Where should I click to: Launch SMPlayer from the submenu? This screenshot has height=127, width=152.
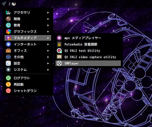(x=88, y=63)
